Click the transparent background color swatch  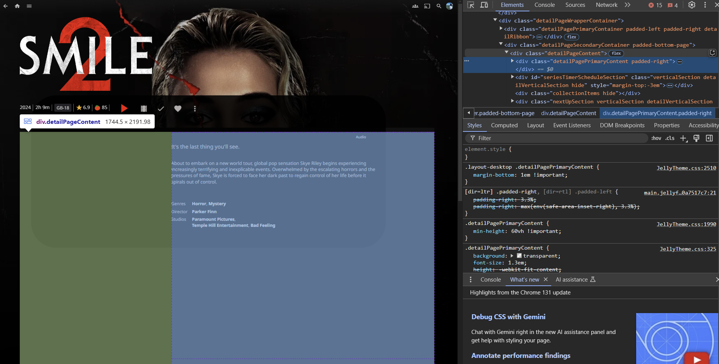pos(519,256)
